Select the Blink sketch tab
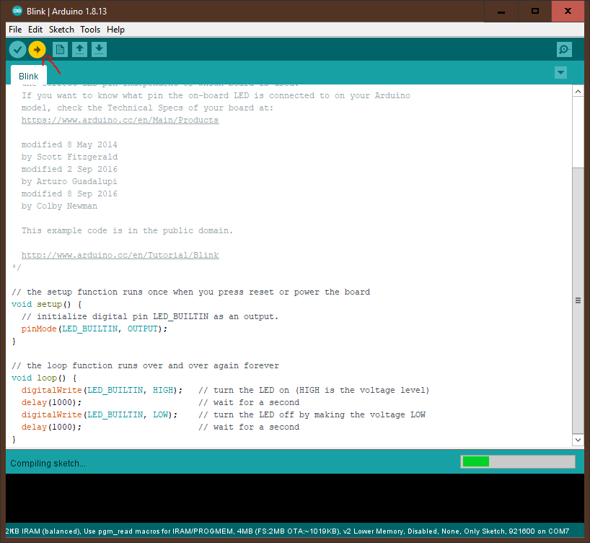 pyautogui.click(x=29, y=76)
